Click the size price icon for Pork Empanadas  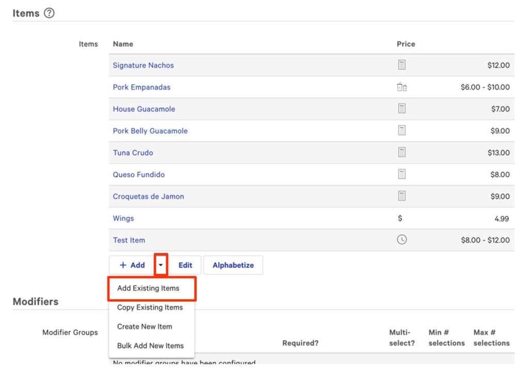coord(402,87)
